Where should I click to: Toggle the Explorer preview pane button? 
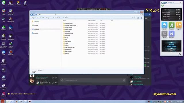tap(138, 18)
